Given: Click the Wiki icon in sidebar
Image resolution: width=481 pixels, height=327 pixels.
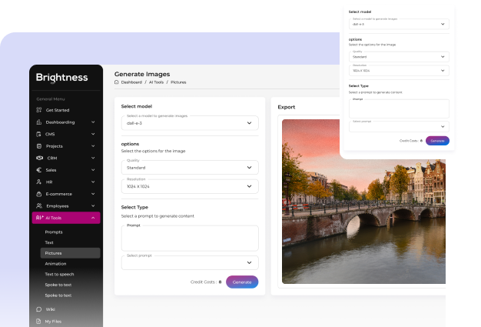Looking at the screenshot, I should 39,309.
